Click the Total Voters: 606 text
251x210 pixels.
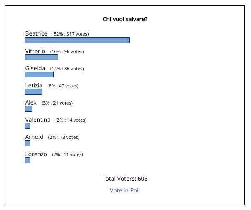(x=125, y=179)
